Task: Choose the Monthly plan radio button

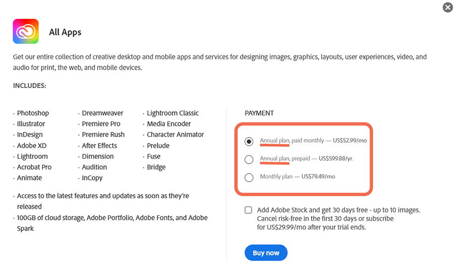Action: [249, 177]
